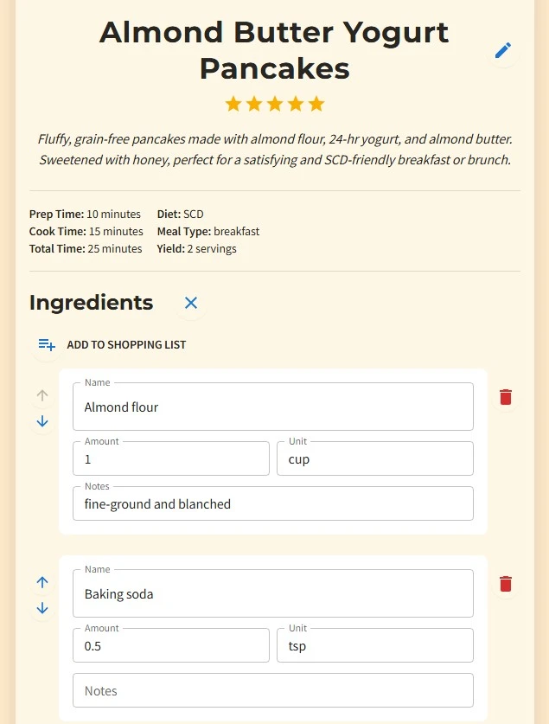The image size is (549, 724).
Task: Move Almond flour ingredient up
Action: pyautogui.click(x=42, y=395)
